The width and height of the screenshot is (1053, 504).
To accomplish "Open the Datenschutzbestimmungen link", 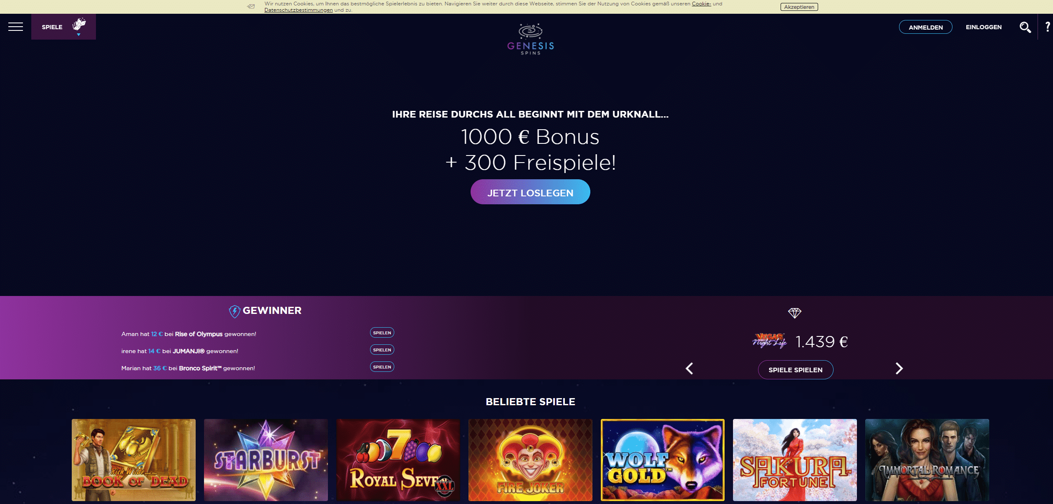I will click(x=298, y=10).
